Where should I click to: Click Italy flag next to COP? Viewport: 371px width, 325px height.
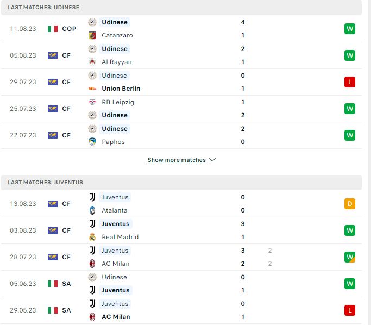53,29
